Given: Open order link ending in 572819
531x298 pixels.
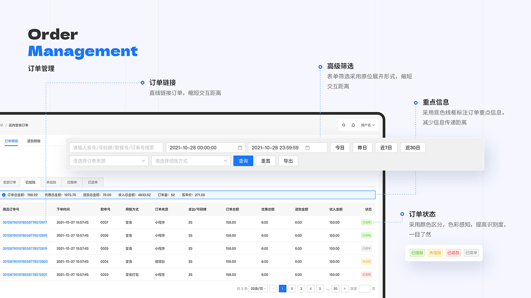Looking at the screenshot, I should (x=25, y=248).
